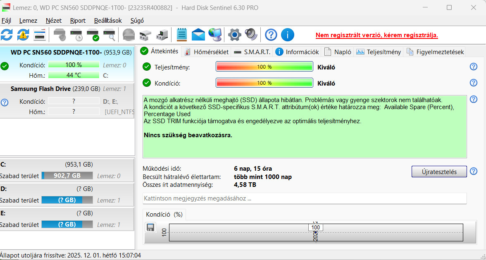486x260 pixels.
Task: Click the "4,58 TB" written data value
Action: (x=245, y=185)
